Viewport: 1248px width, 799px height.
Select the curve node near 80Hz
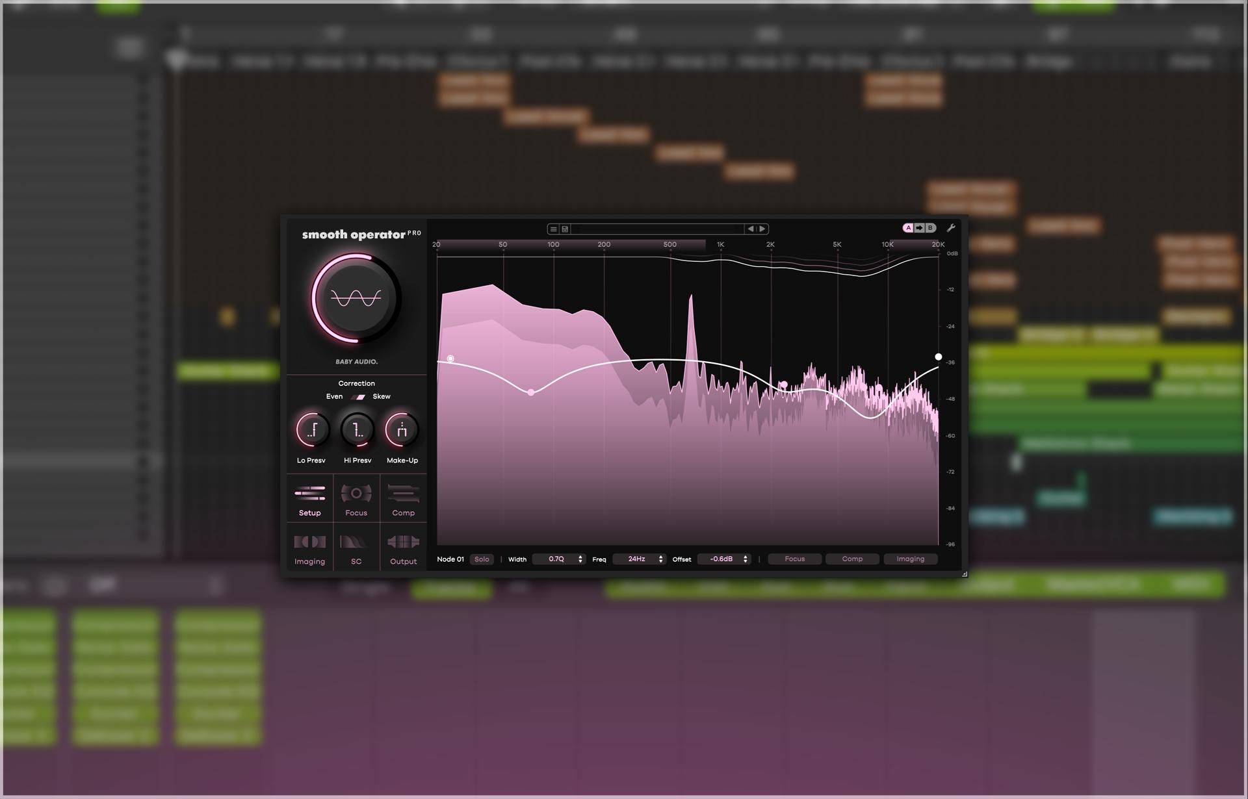click(x=531, y=392)
